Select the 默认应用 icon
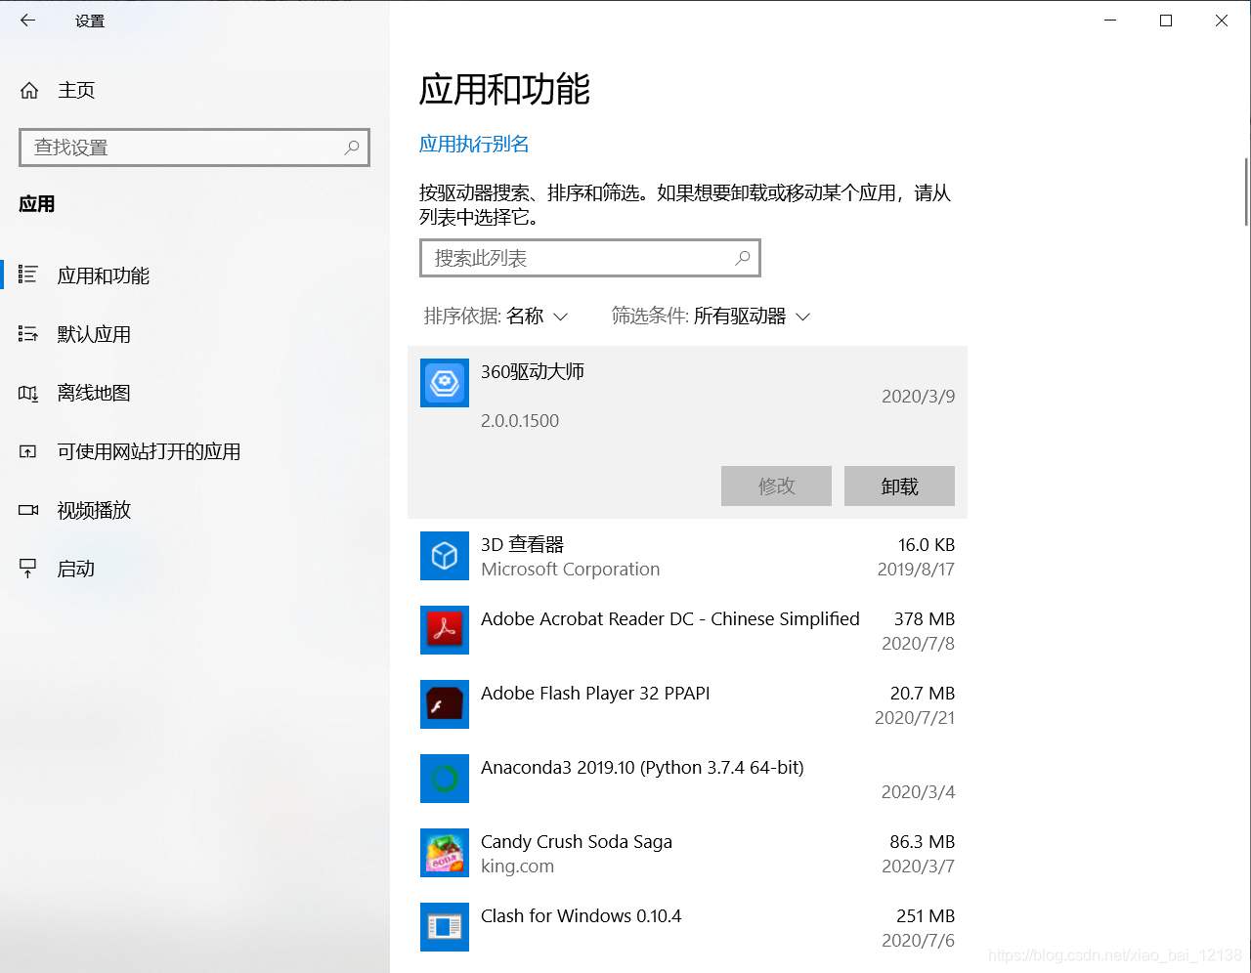The image size is (1251, 973). [x=28, y=334]
